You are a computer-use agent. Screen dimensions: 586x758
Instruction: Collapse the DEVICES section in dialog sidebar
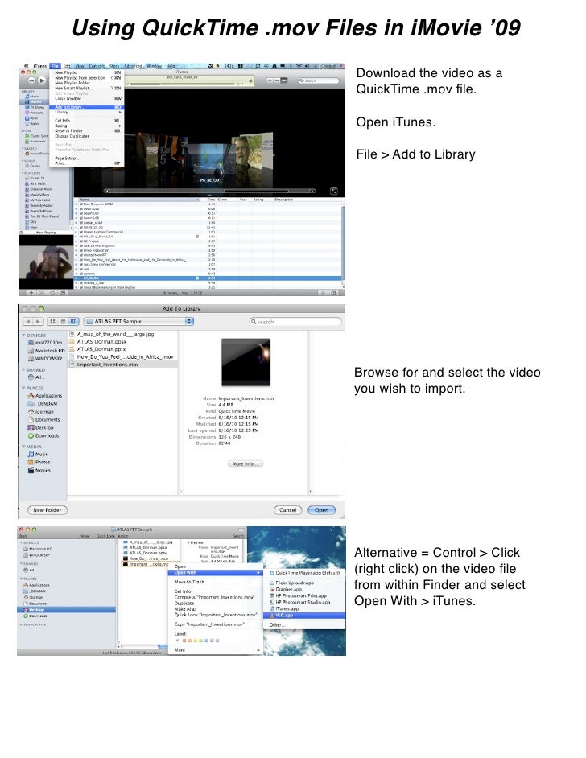coord(23,335)
